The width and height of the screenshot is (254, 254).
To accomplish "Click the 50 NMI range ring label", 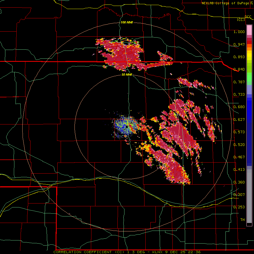I will tap(127, 75).
